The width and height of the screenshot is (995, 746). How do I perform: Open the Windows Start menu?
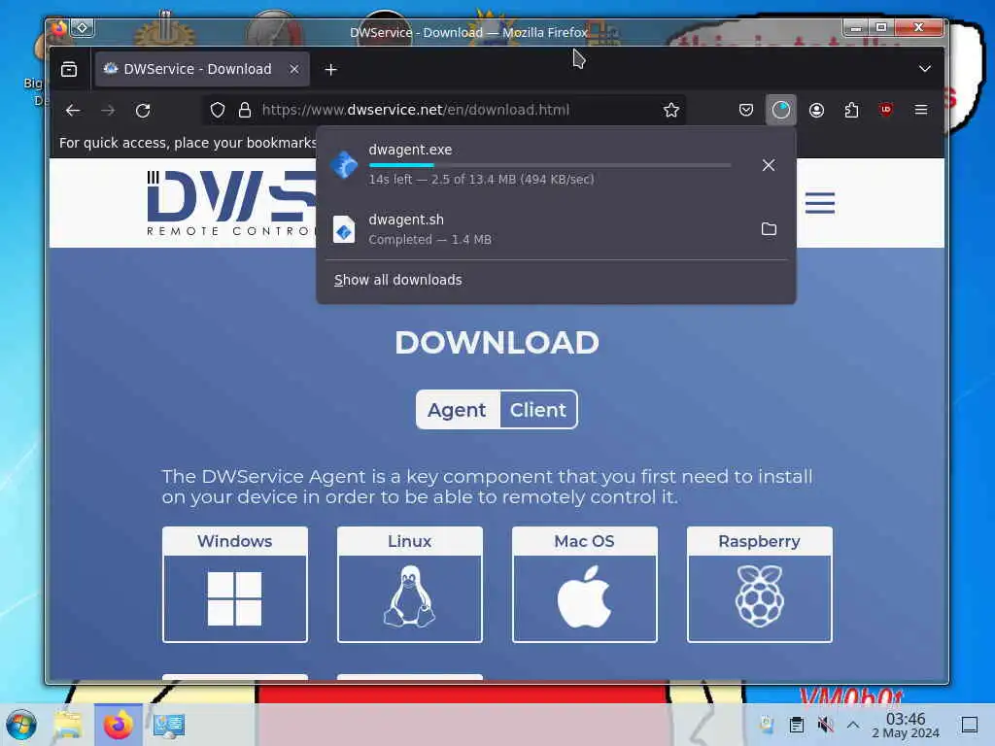pyautogui.click(x=21, y=725)
